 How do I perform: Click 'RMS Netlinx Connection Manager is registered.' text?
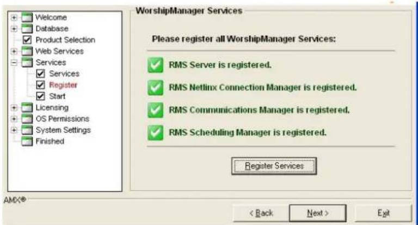(262, 87)
